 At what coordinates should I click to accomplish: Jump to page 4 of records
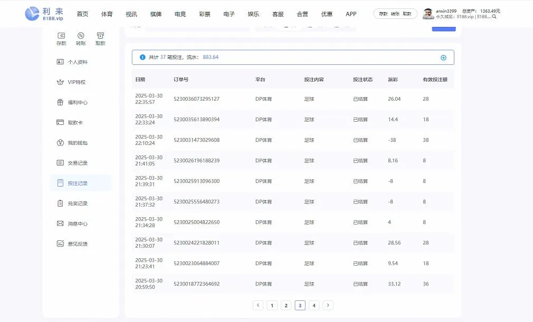coord(314,305)
